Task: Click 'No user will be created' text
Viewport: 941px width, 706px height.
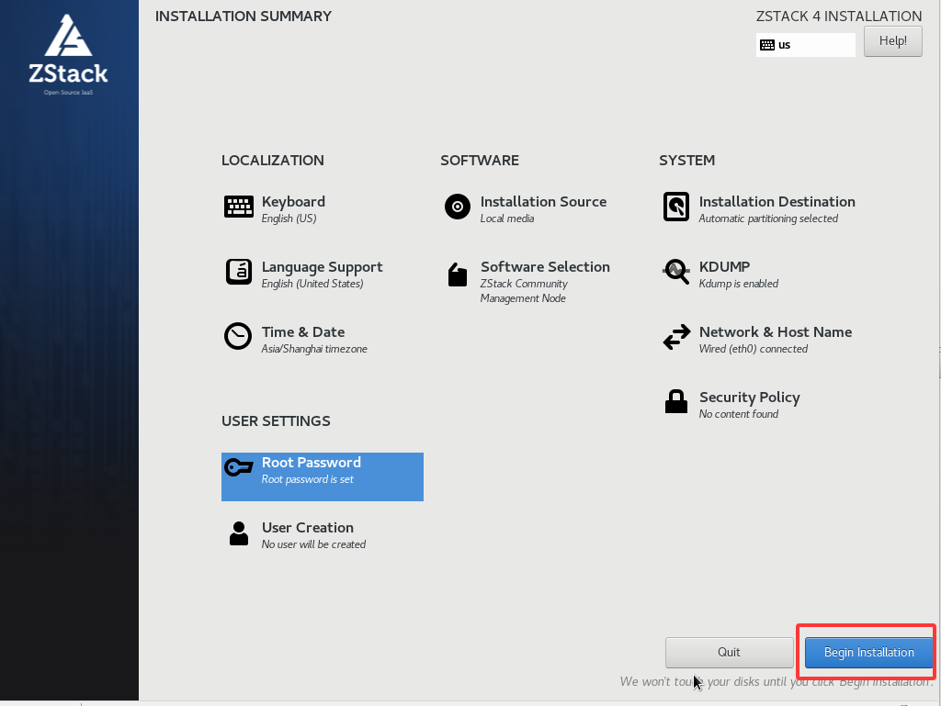Action: [x=313, y=544]
